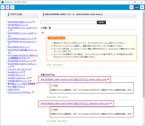
Task: Open ARCHITREND V-style シリーズ link
Action: click(20, 61)
